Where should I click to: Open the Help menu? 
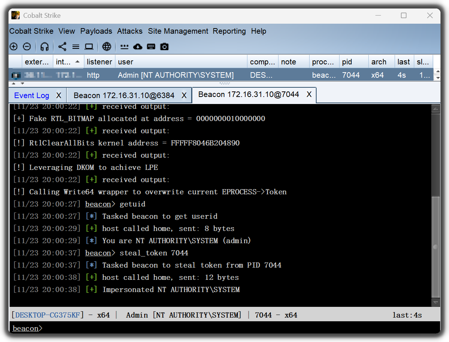259,31
